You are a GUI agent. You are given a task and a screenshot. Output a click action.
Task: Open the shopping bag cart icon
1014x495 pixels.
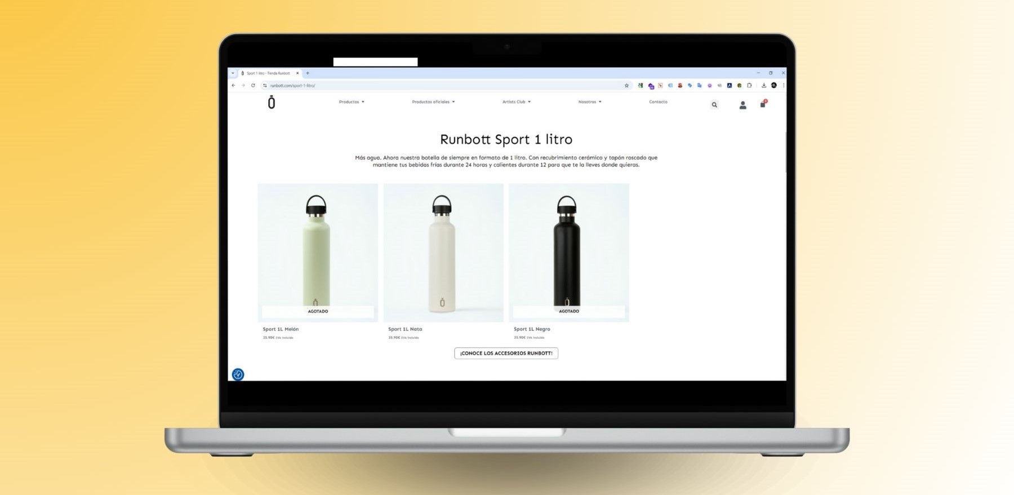tap(763, 104)
